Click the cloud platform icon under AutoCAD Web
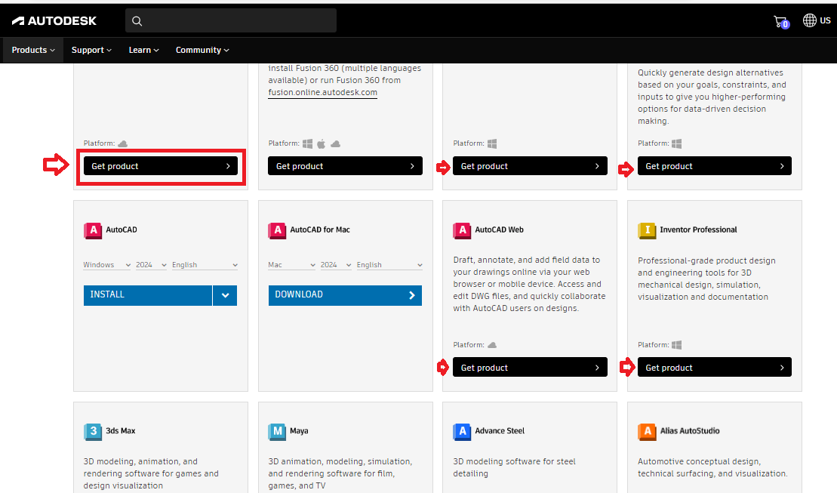Viewport: 837px width, 493px height. coord(492,345)
